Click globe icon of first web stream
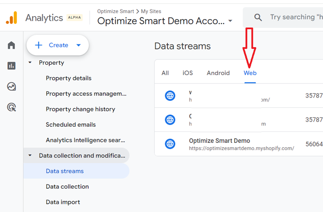The width and height of the screenshot is (323, 212). coord(170,96)
